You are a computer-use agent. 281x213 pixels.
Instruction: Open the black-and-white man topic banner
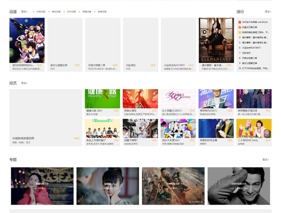[x=239, y=186]
